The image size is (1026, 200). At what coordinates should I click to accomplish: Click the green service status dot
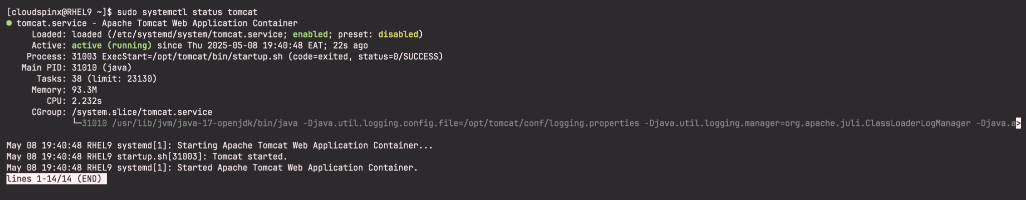9,23
